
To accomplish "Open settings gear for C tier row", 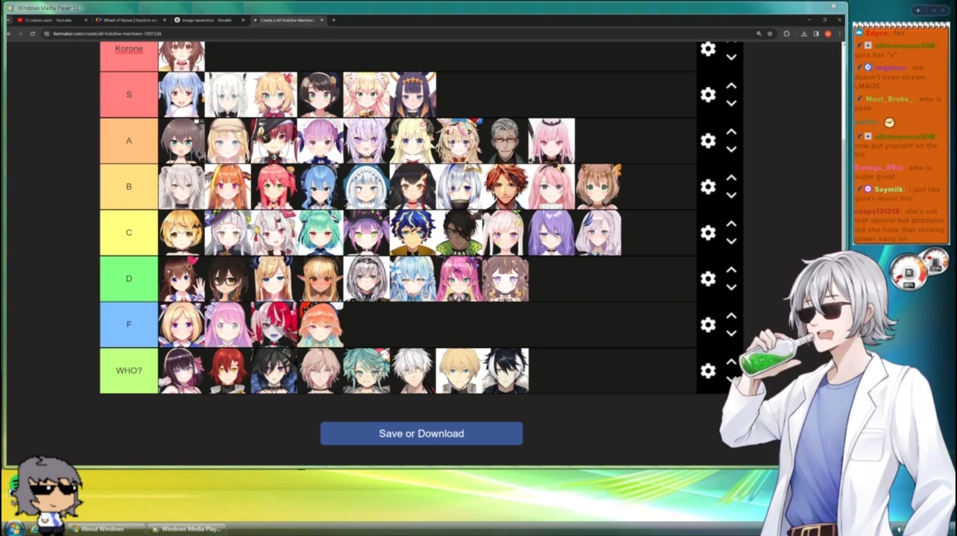I will click(x=708, y=232).
